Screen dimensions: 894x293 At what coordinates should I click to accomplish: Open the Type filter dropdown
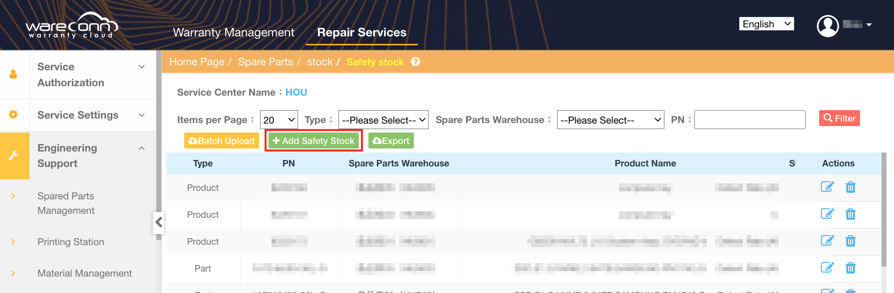click(x=383, y=120)
